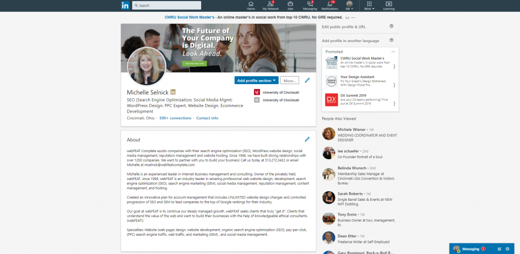Click the LinkedIn logo icon

click(125, 5)
